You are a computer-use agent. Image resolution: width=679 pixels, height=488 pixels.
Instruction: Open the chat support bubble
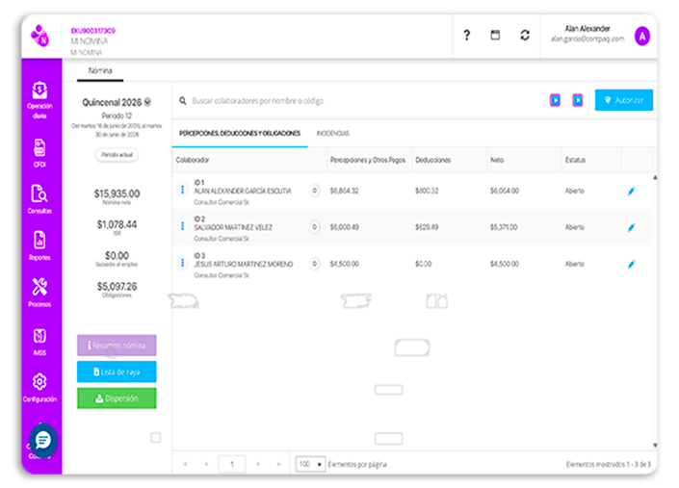43,441
